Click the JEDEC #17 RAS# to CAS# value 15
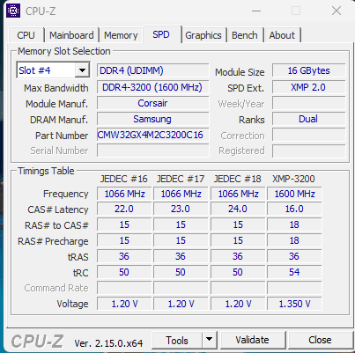355x353 pixels. pos(181,224)
